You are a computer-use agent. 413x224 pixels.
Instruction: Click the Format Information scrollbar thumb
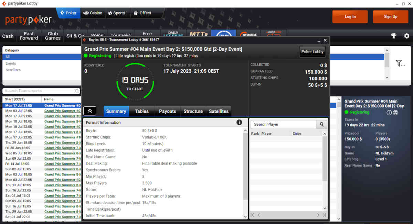pyautogui.click(x=245, y=166)
